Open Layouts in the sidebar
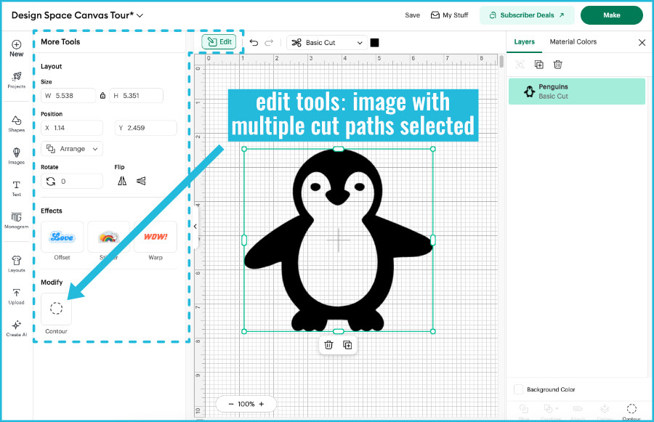 (x=16, y=264)
